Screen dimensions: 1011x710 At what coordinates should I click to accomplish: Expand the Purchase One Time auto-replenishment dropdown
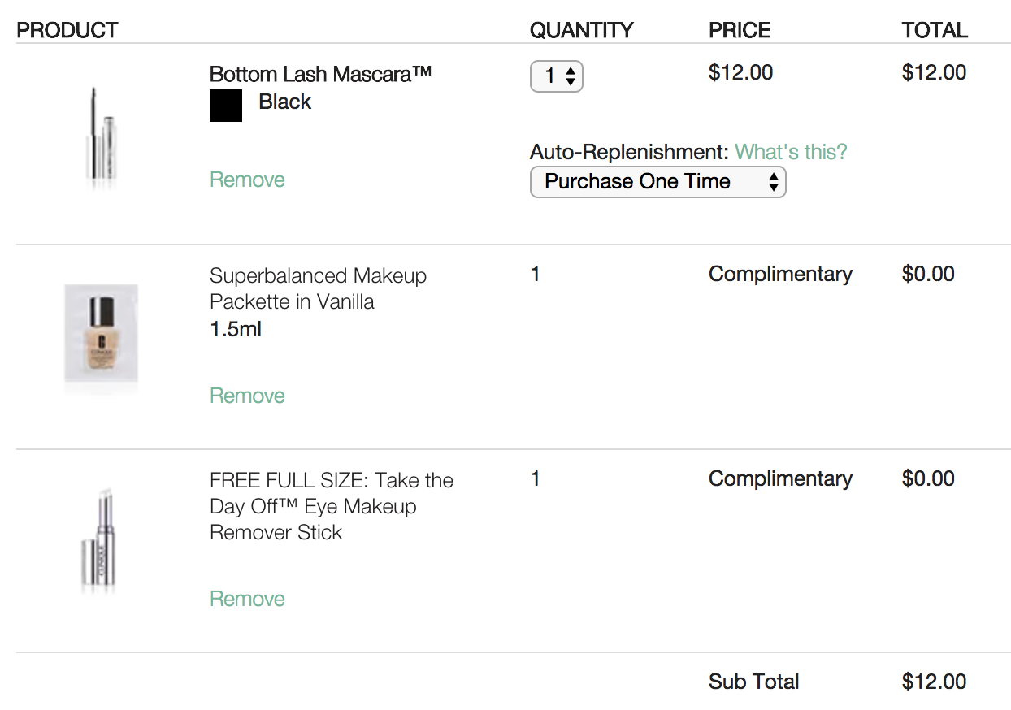(x=657, y=181)
